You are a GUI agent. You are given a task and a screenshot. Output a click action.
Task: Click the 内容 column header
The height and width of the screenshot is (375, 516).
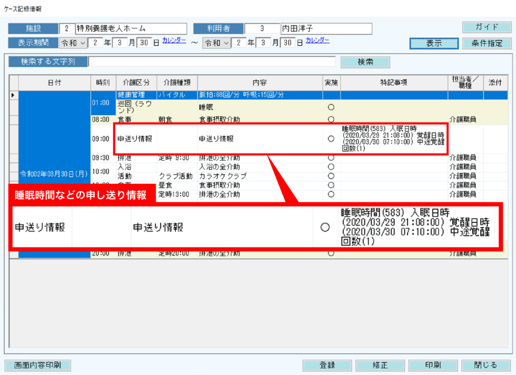click(x=260, y=83)
